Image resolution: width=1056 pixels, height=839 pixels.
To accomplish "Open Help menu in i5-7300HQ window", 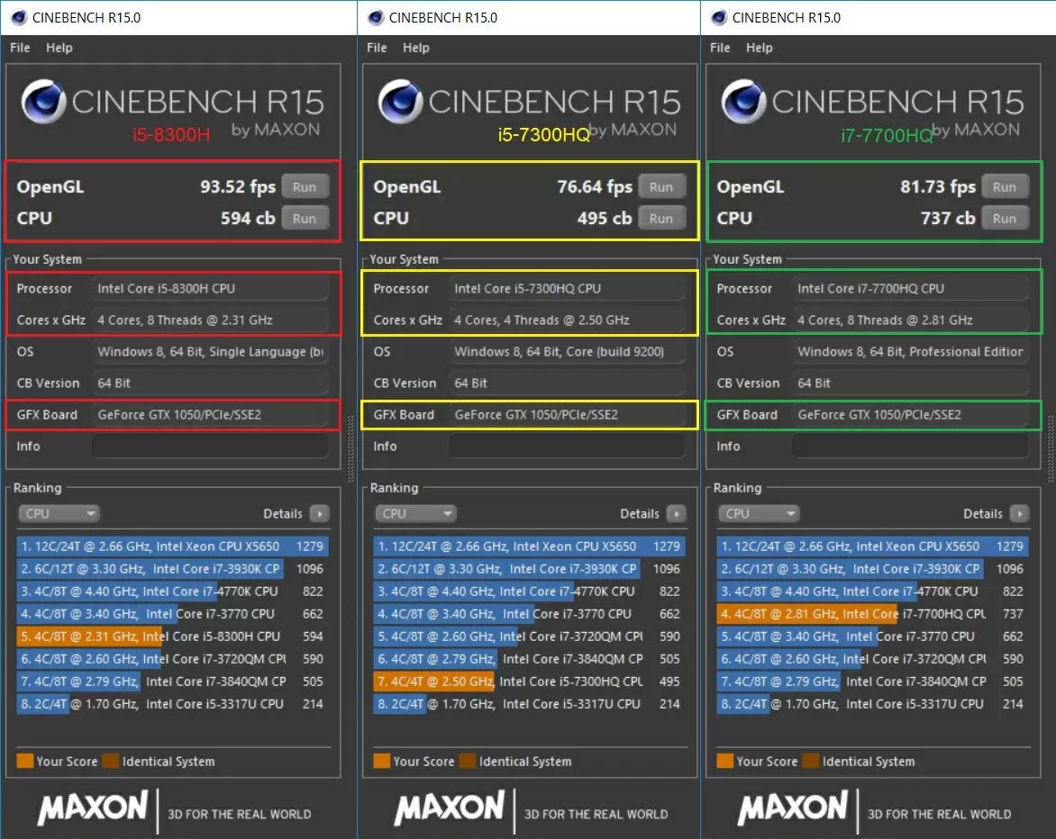I will [416, 48].
